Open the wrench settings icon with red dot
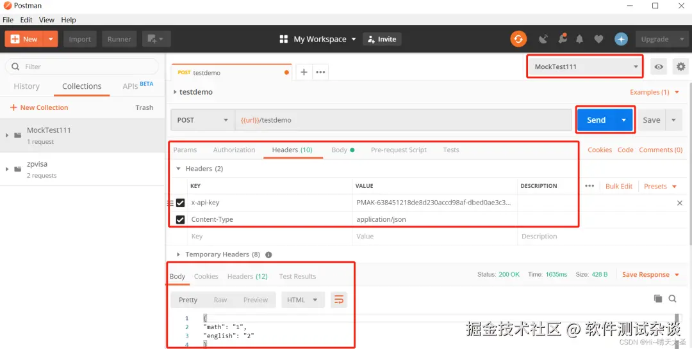692x349 pixels. click(x=563, y=39)
